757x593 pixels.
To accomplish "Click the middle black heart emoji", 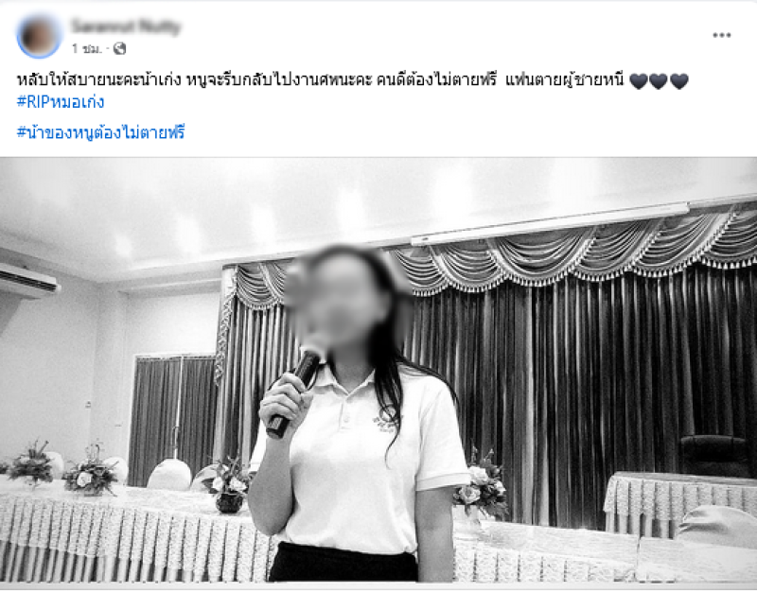I will (659, 81).
